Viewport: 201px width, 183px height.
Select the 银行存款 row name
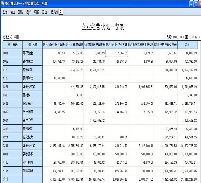(x=32, y=61)
